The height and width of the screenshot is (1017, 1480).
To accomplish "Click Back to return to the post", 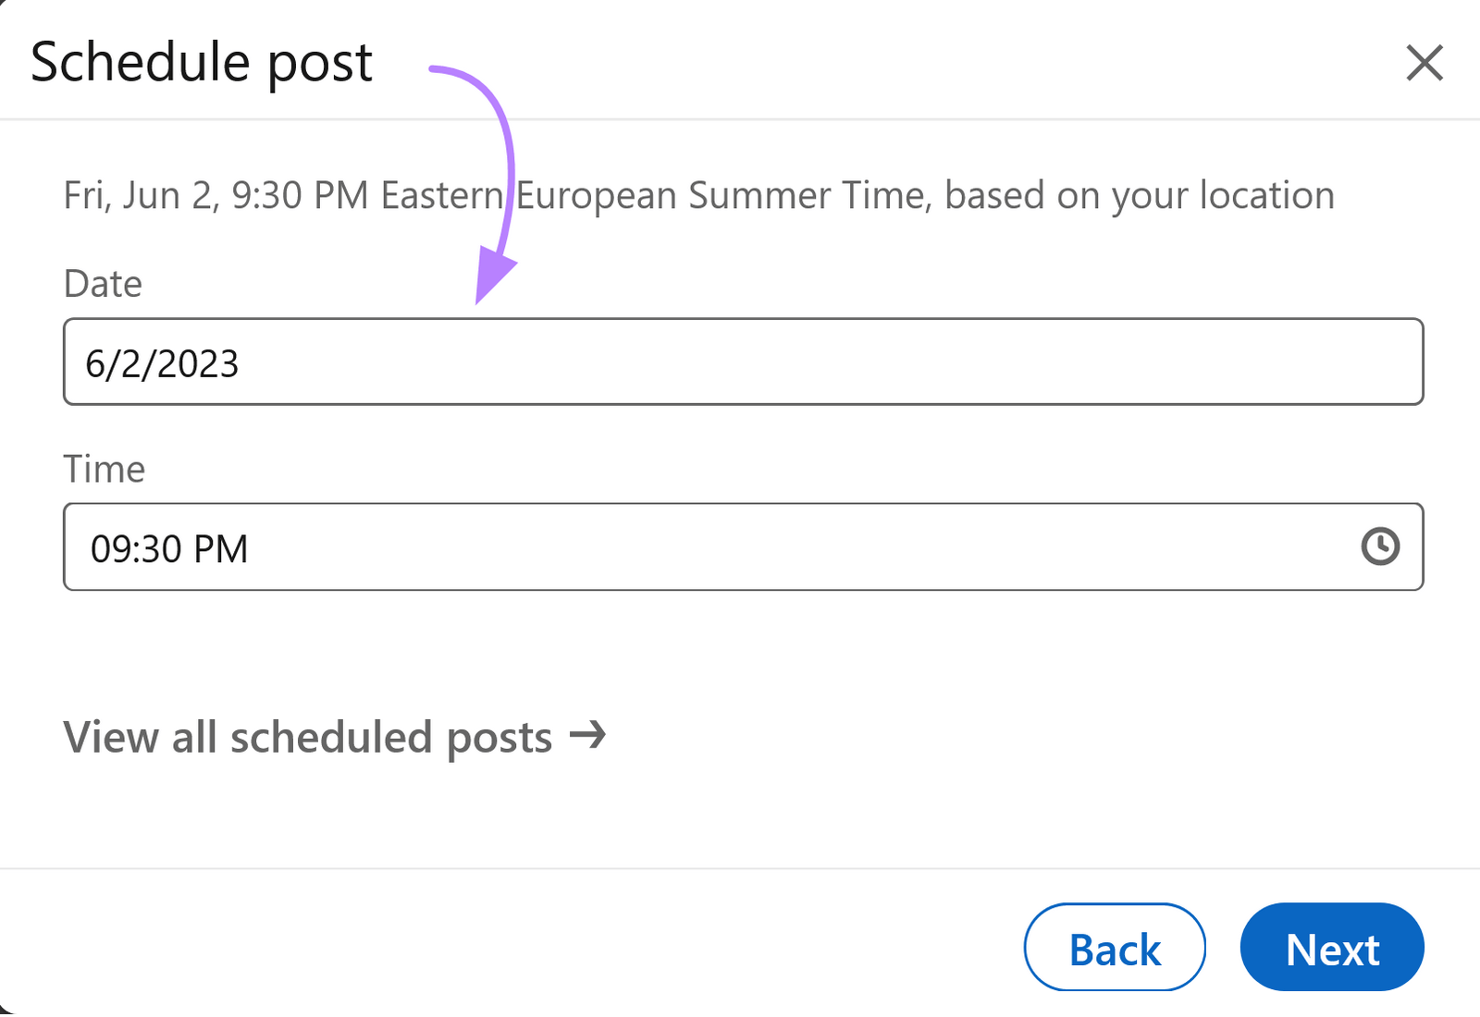I will click(1115, 948).
